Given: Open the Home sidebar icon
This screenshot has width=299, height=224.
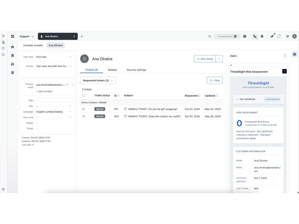Looking at the screenshot, I should [13, 47].
